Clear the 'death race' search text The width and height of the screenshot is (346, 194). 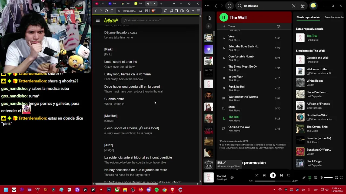[x=294, y=6]
